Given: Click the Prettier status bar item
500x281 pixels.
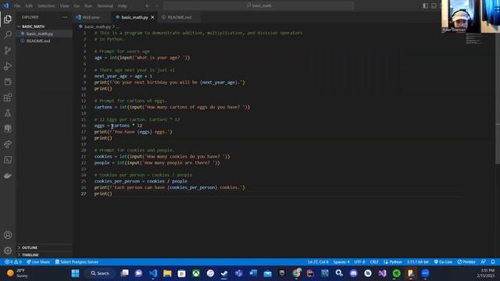Looking at the screenshot, I should point(466,262).
